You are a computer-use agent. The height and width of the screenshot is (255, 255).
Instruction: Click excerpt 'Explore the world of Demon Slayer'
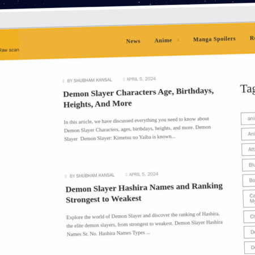(x=144, y=224)
